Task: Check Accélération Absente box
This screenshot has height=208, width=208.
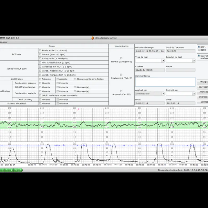Action: 58,79
